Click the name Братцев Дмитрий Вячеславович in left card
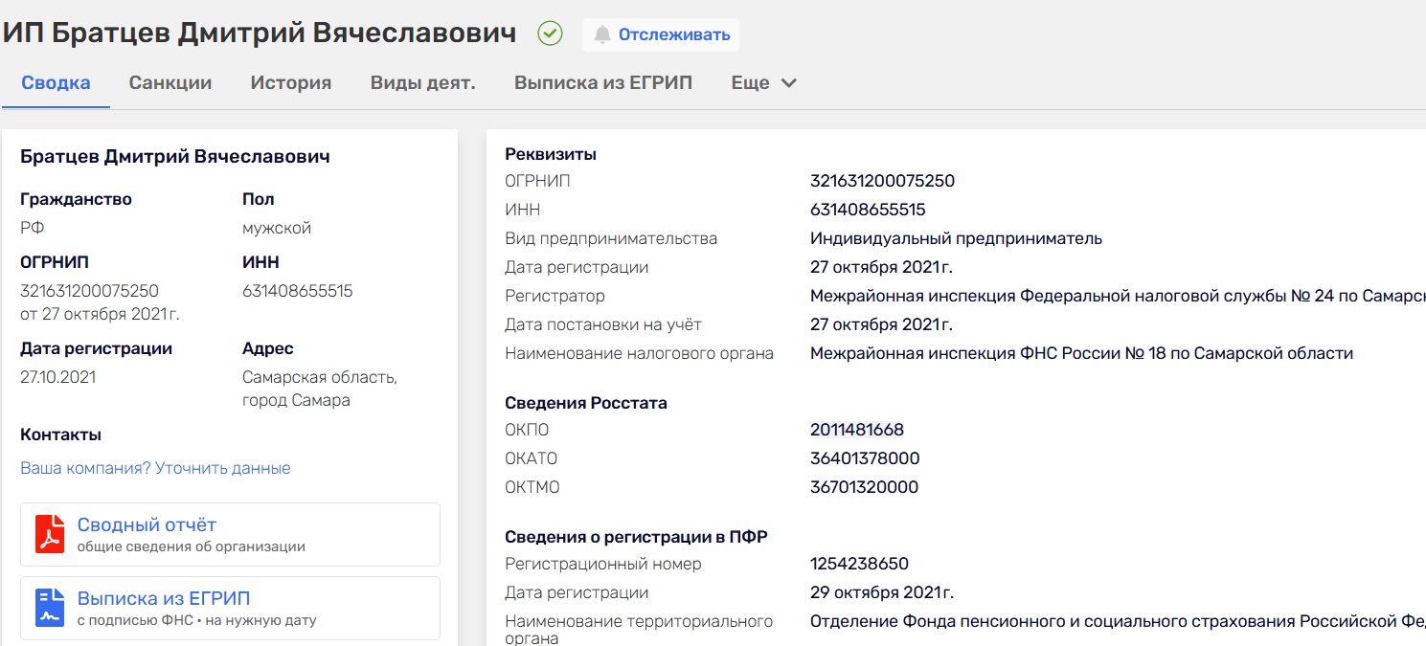This screenshot has width=1426, height=646. click(175, 156)
